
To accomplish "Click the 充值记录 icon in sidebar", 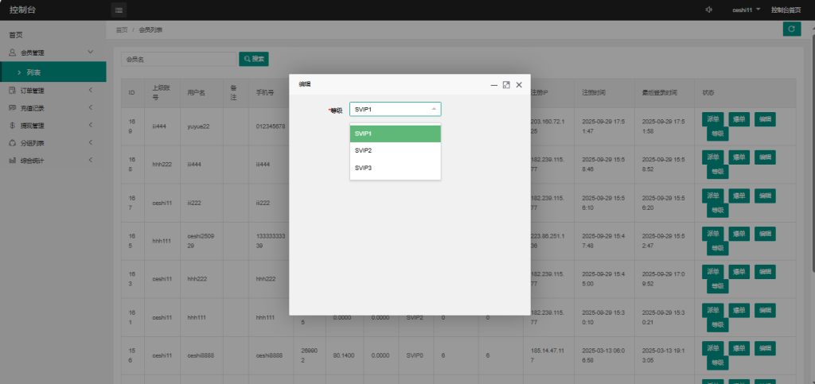I will click(13, 107).
